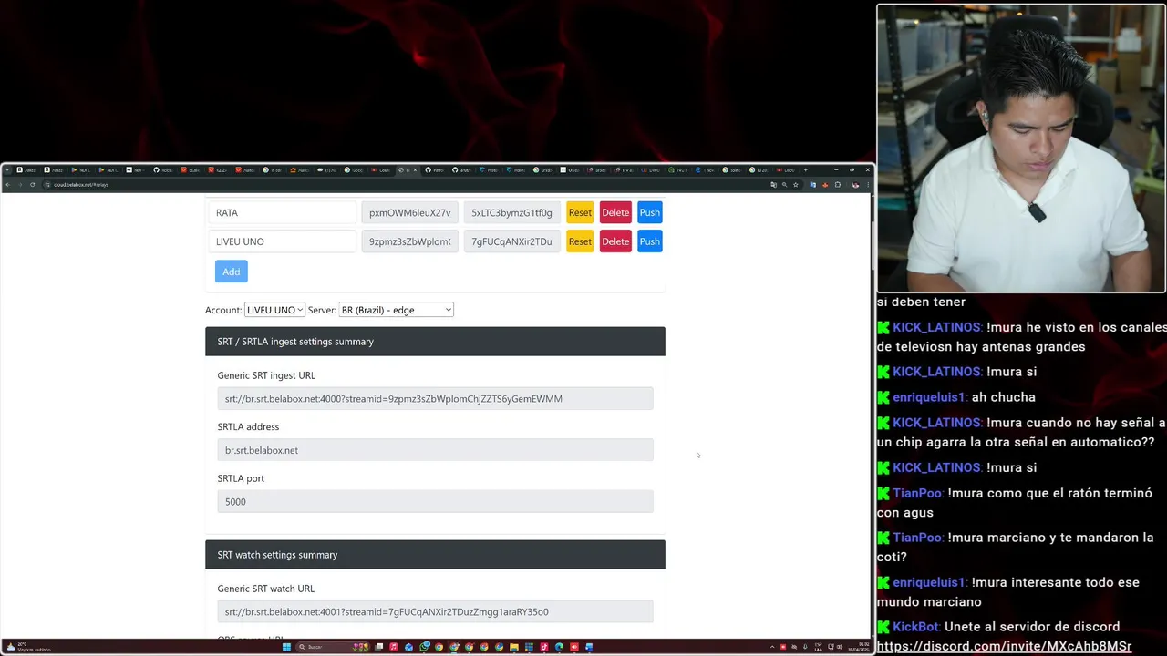The width and height of the screenshot is (1167, 656).
Task: Select the RATA ingest key pxmOWM6leuX27v
Action: pos(409,212)
